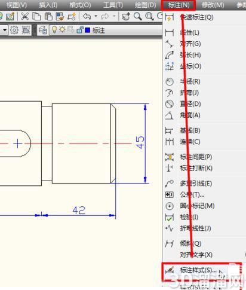Image resolution: width=246 pixels, height=290 pixels.
Task: Click the Linear dimension icon
Action: point(170,32)
